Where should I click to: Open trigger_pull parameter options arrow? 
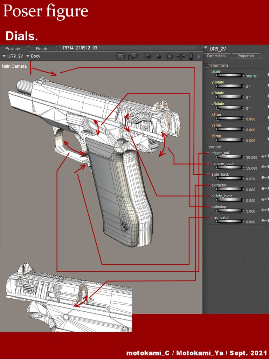268,156
